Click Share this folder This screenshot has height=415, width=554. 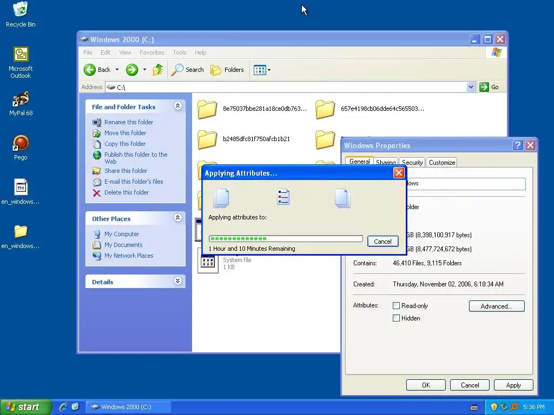coord(126,171)
